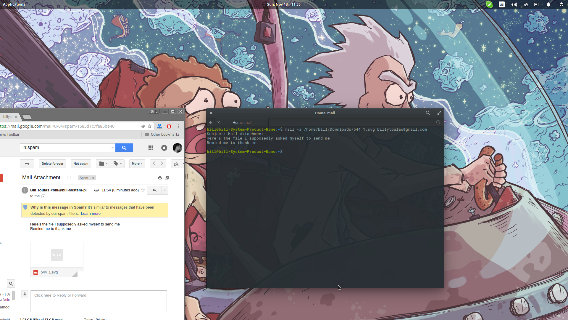Image resolution: width=568 pixels, height=320 pixels.
Task: Open the search options dropdown arrow
Action: (112, 148)
